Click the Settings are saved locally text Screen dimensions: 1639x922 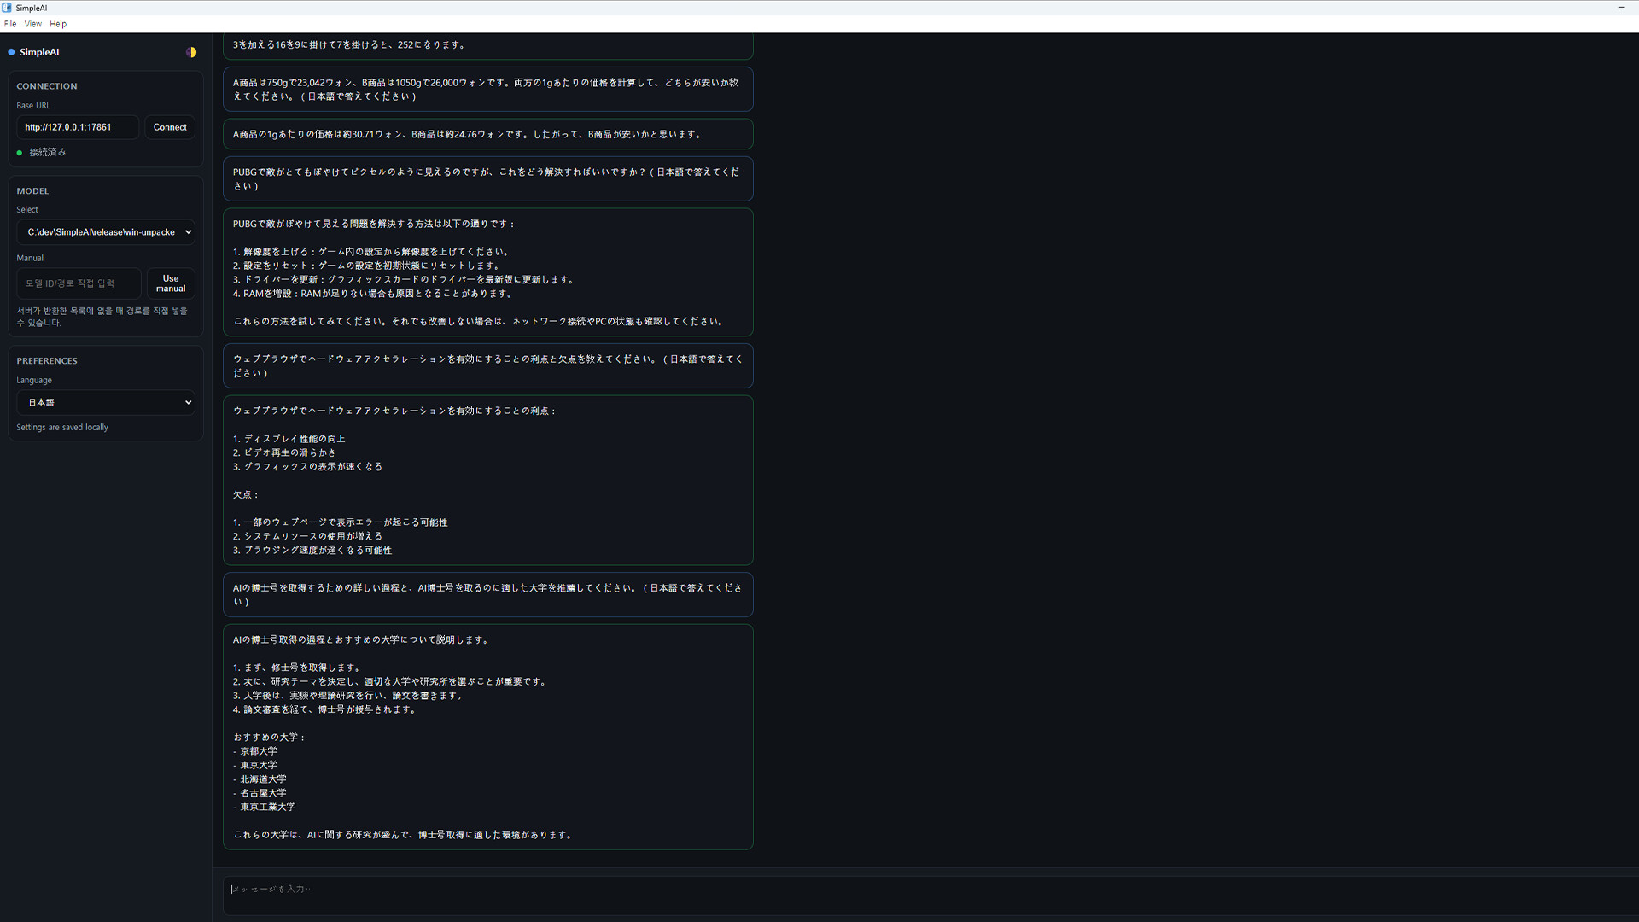point(61,427)
